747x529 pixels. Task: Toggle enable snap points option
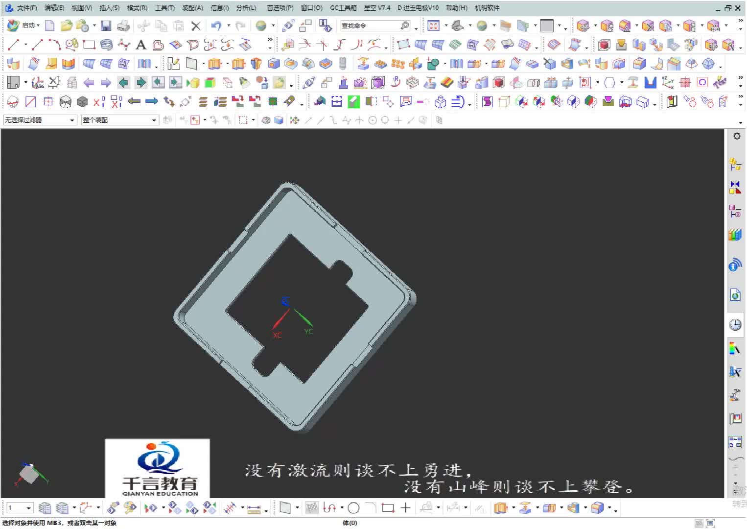click(x=295, y=120)
